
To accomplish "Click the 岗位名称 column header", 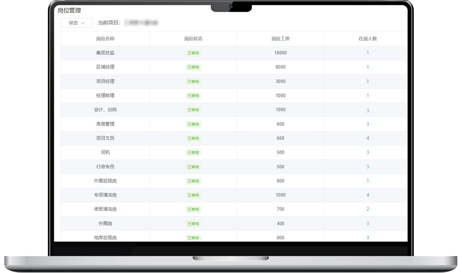I will click(x=105, y=39).
